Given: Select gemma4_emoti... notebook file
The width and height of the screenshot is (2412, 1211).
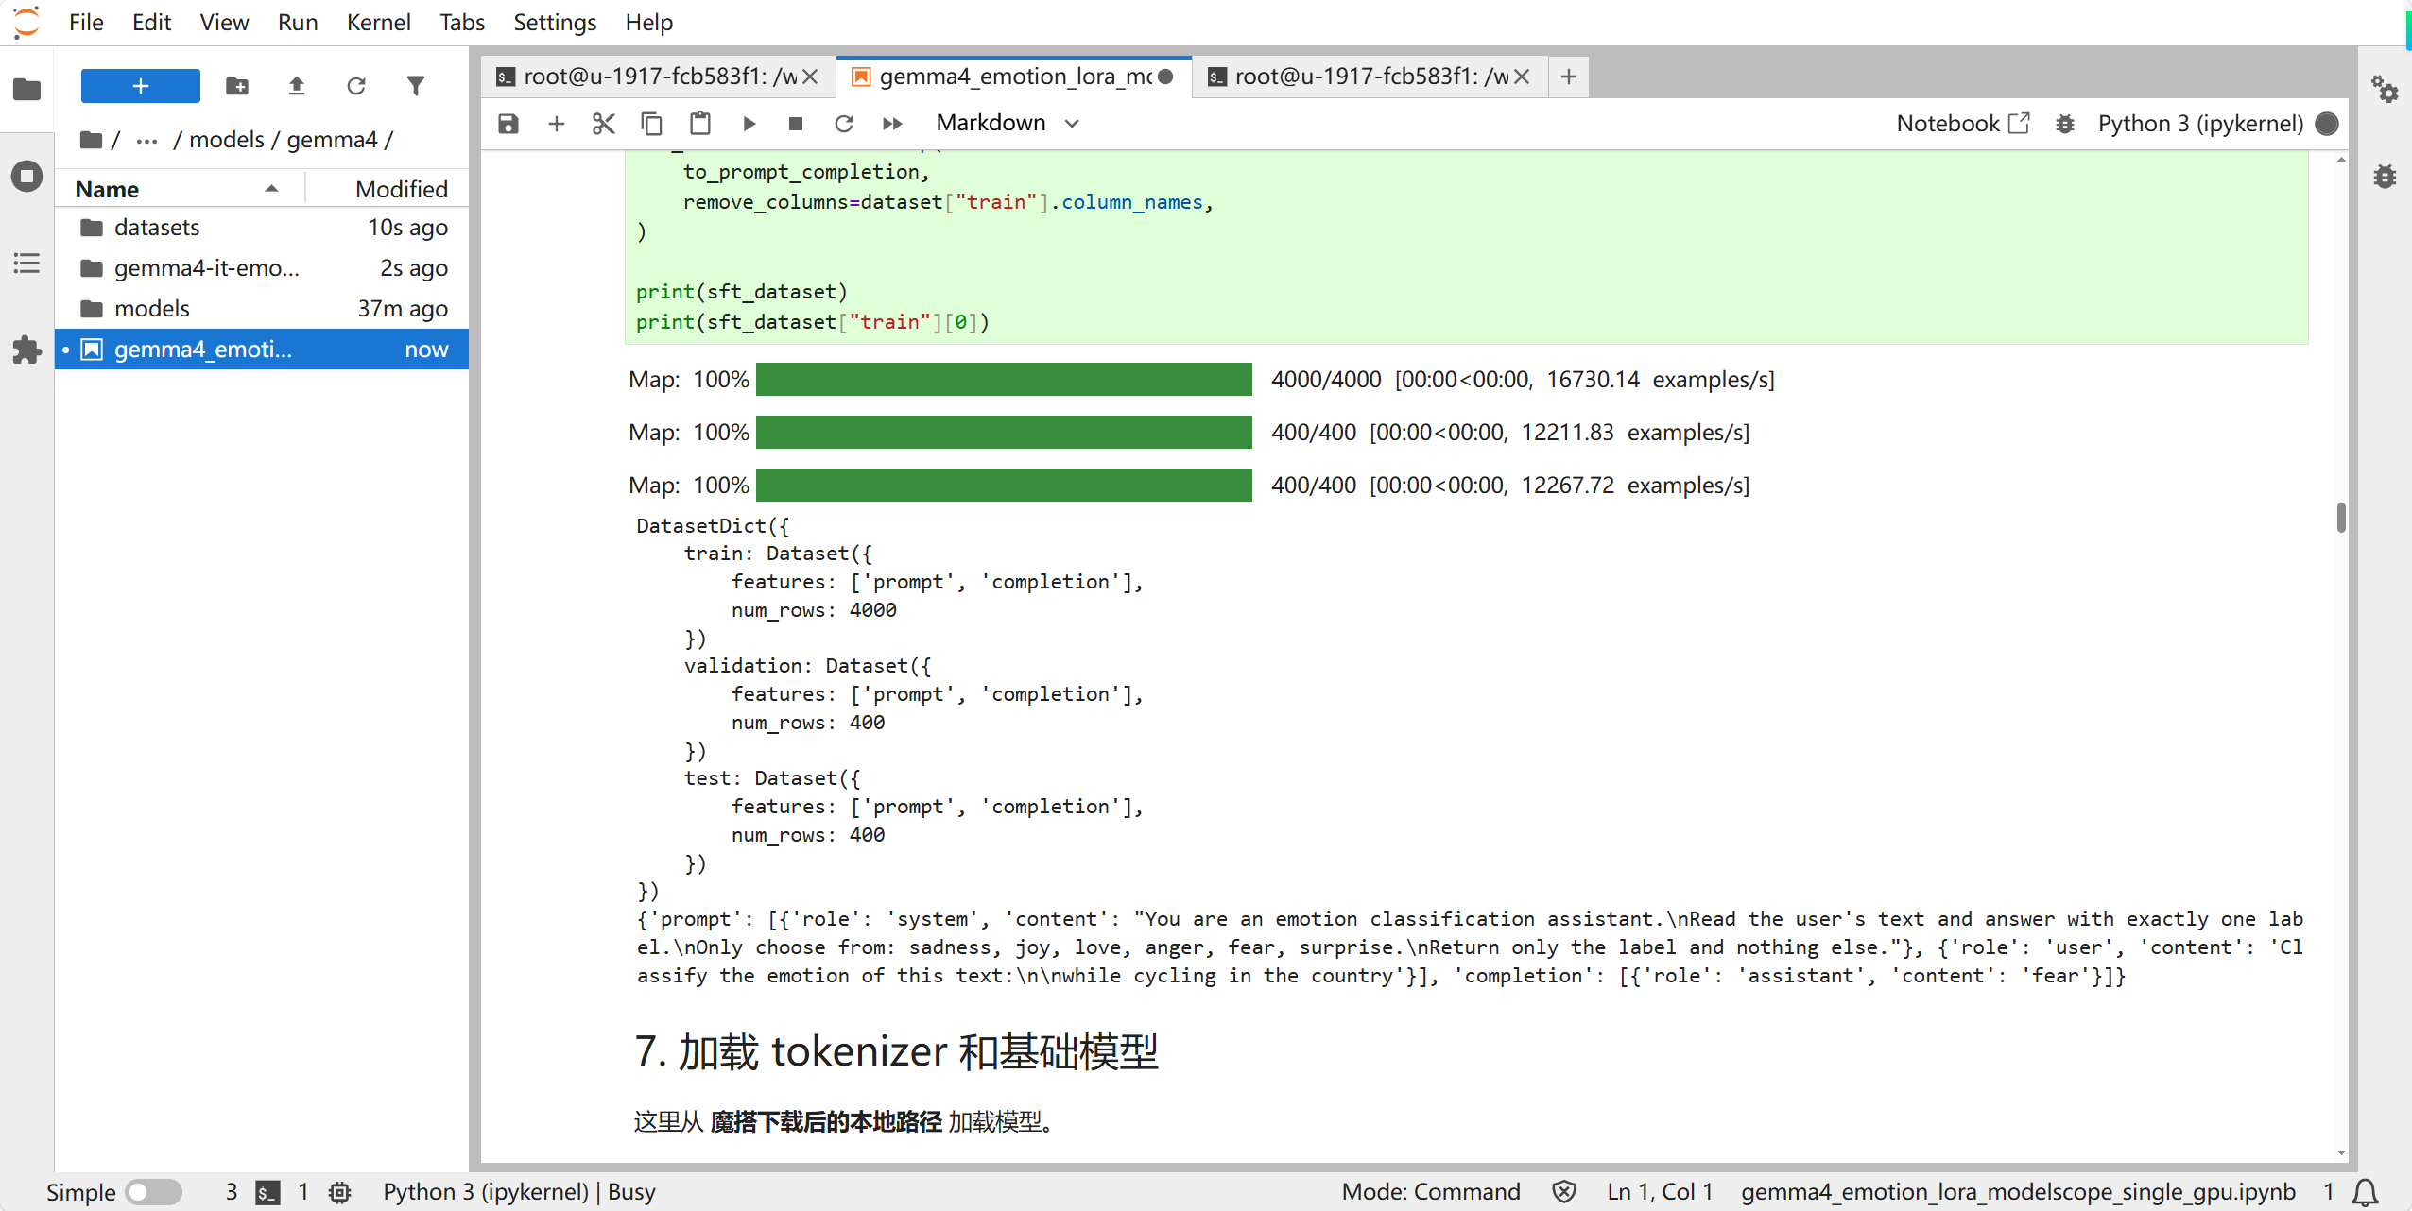Looking at the screenshot, I should pyautogui.click(x=262, y=350).
